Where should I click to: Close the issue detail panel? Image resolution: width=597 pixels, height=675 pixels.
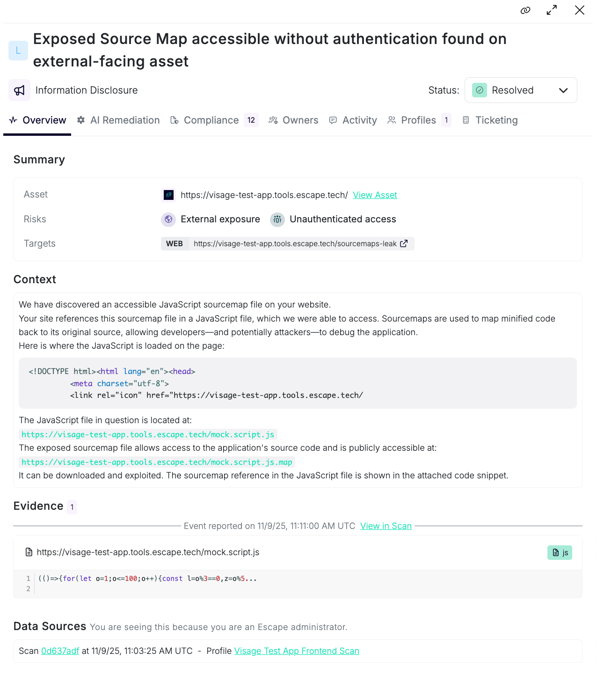tap(580, 10)
